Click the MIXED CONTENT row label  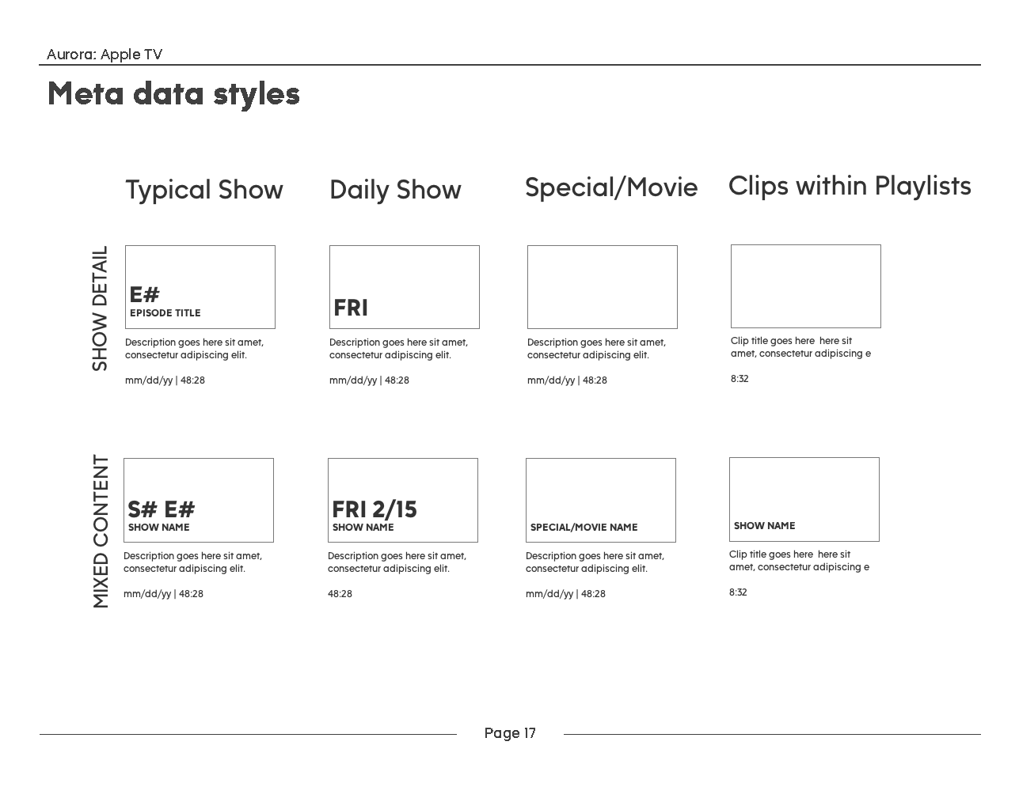pyautogui.click(x=101, y=532)
